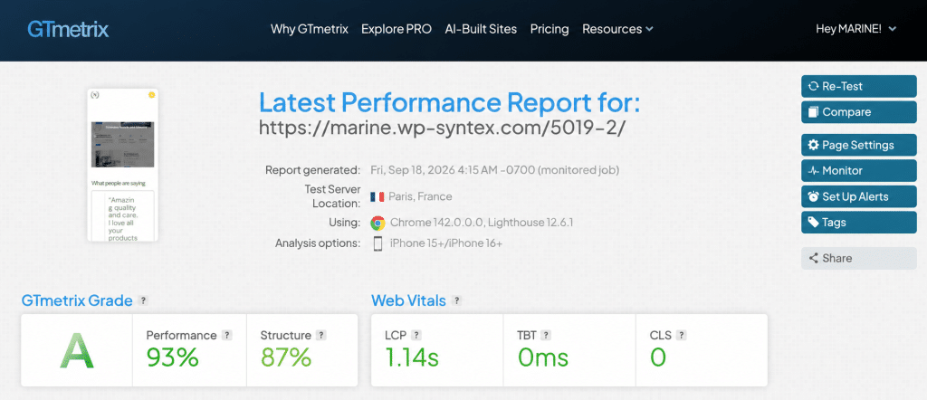Click the Re-Test button
This screenshot has height=400, width=927.
[x=859, y=86]
